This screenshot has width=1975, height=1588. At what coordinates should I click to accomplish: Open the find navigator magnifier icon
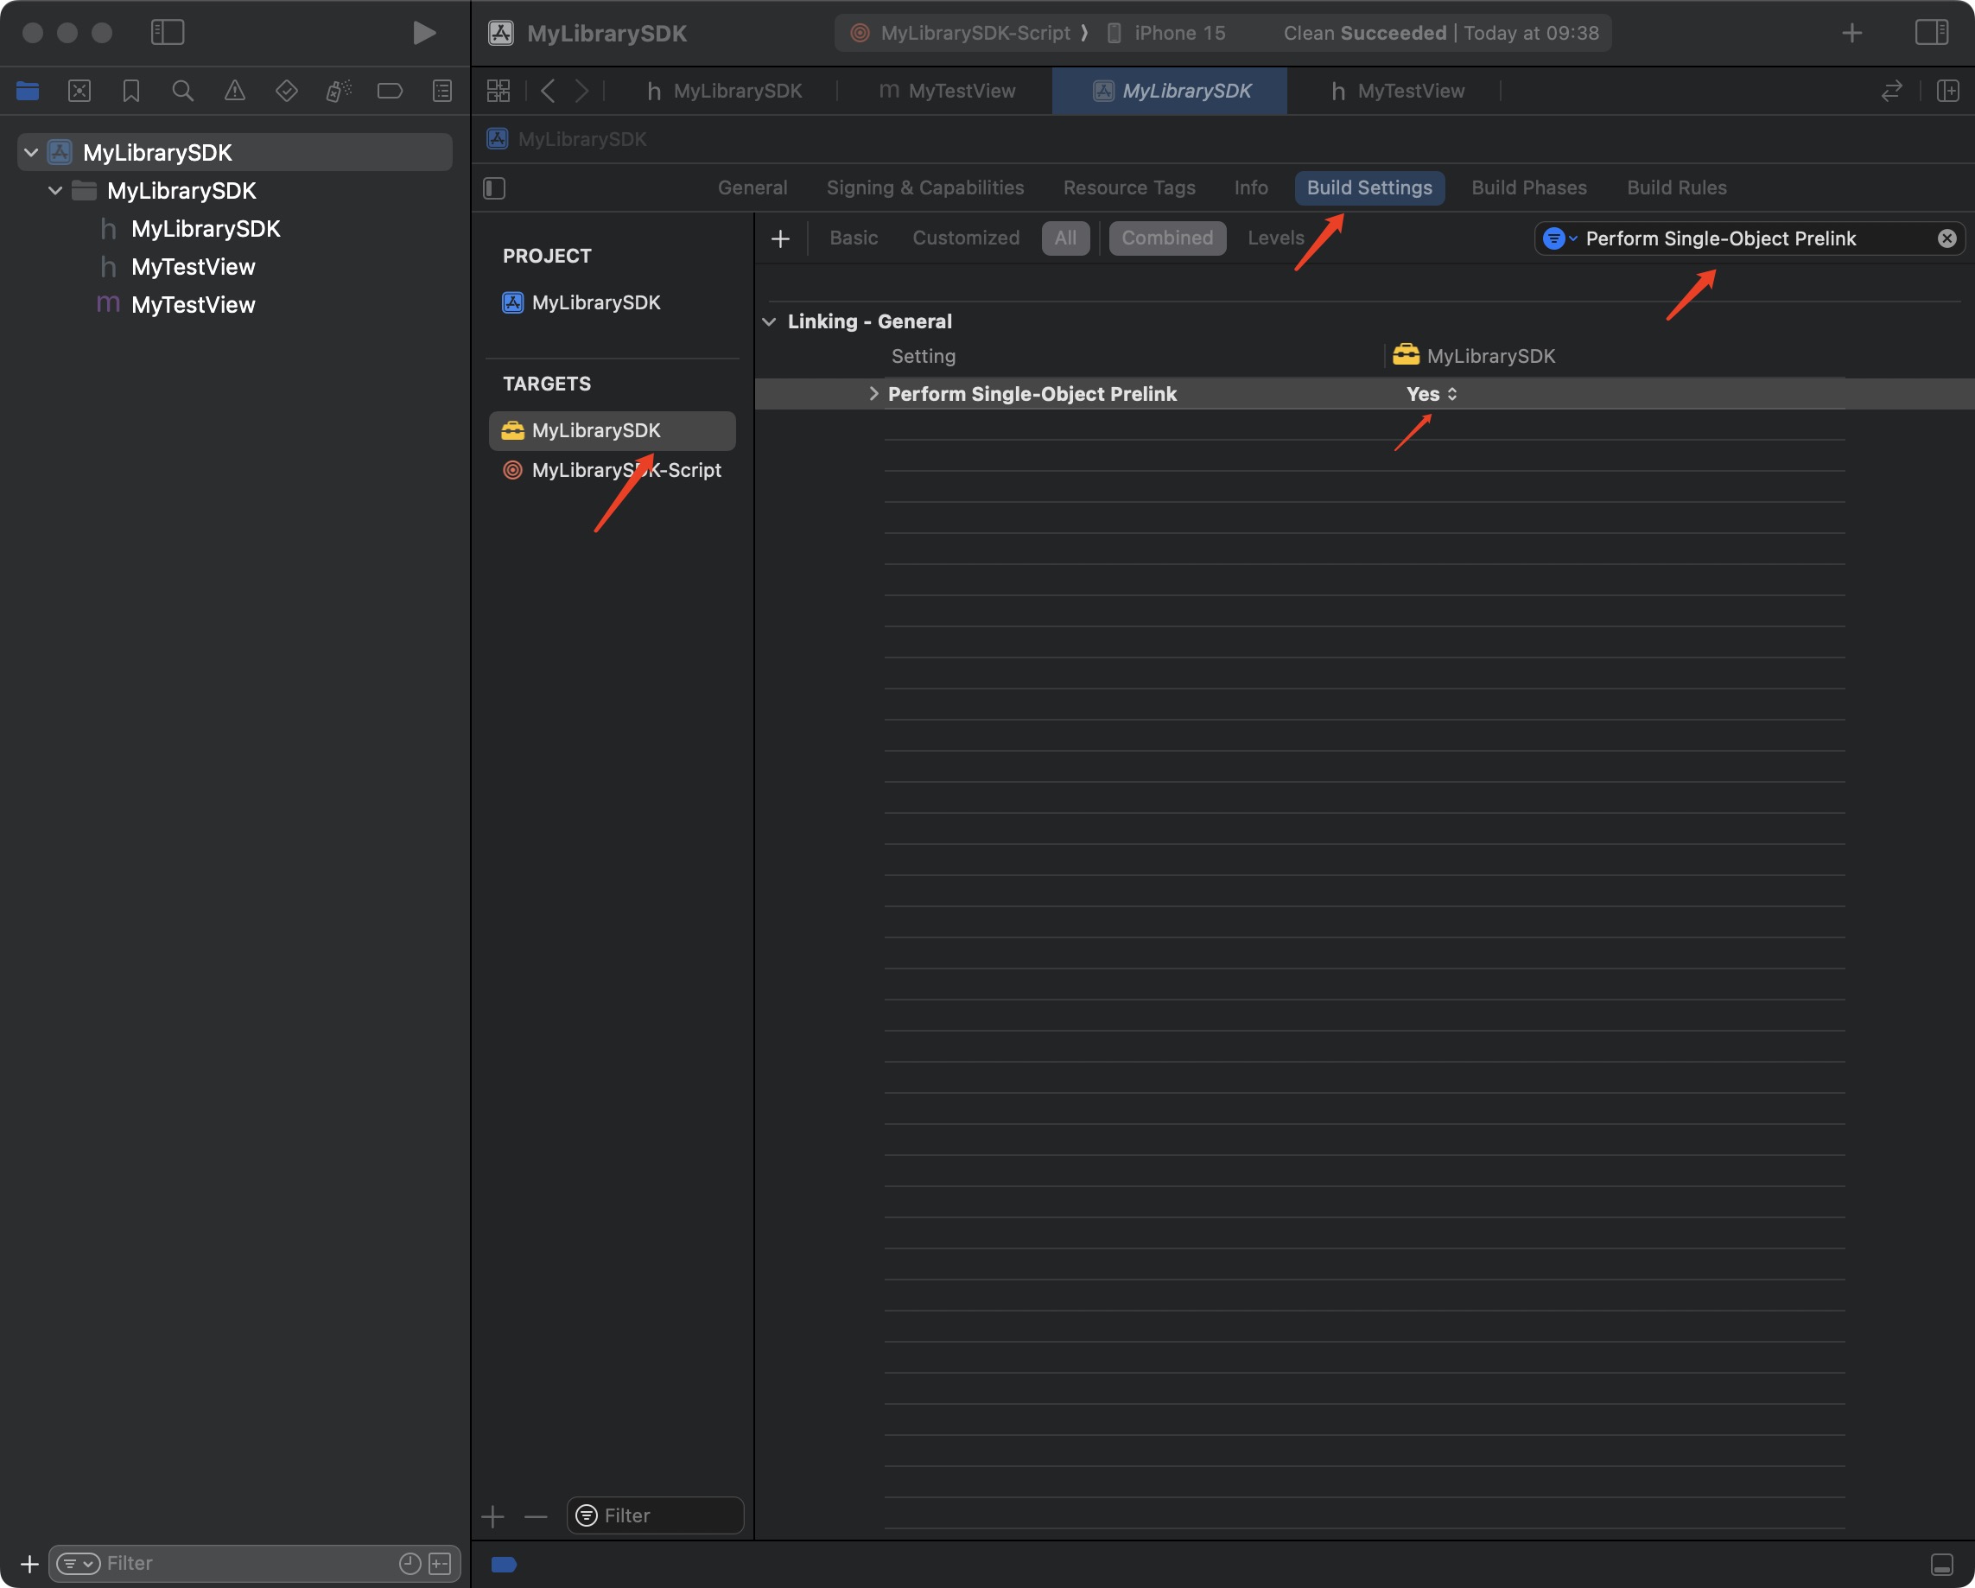pyautogui.click(x=182, y=91)
